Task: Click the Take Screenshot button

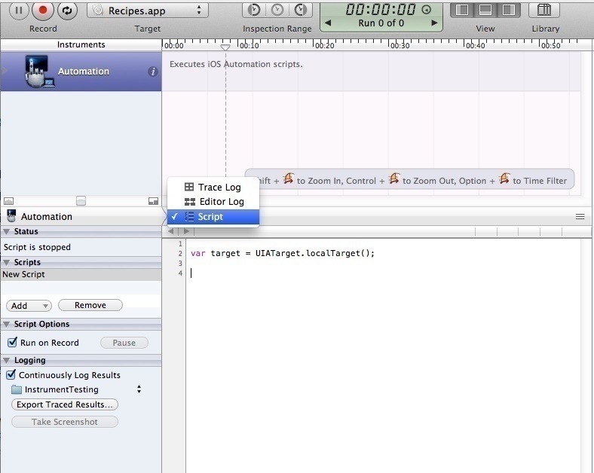Action: click(65, 422)
